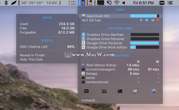This screenshot has height=110, width=179.
Task: Click the Macintosh HD usage bar
Action: 144,16
